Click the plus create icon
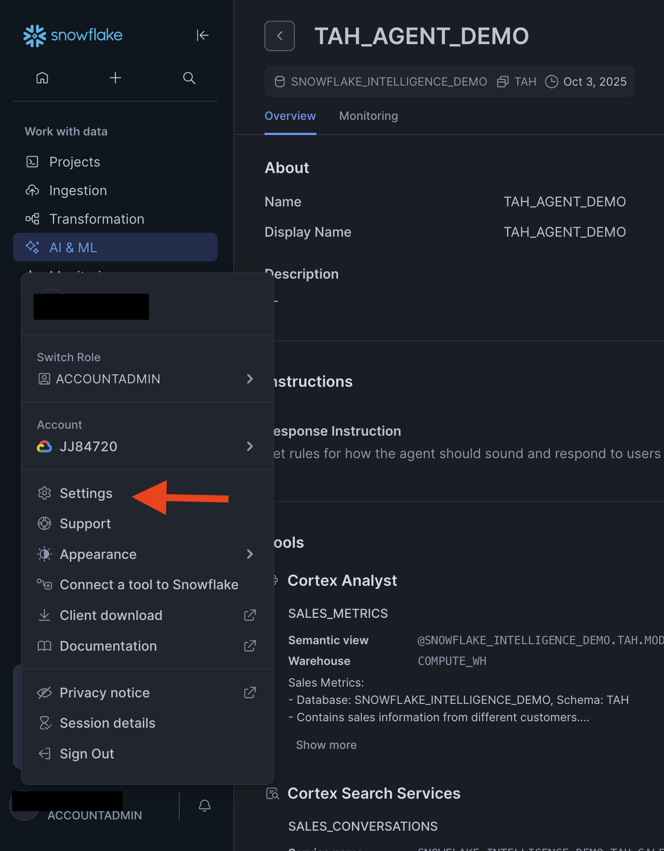 (115, 78)
